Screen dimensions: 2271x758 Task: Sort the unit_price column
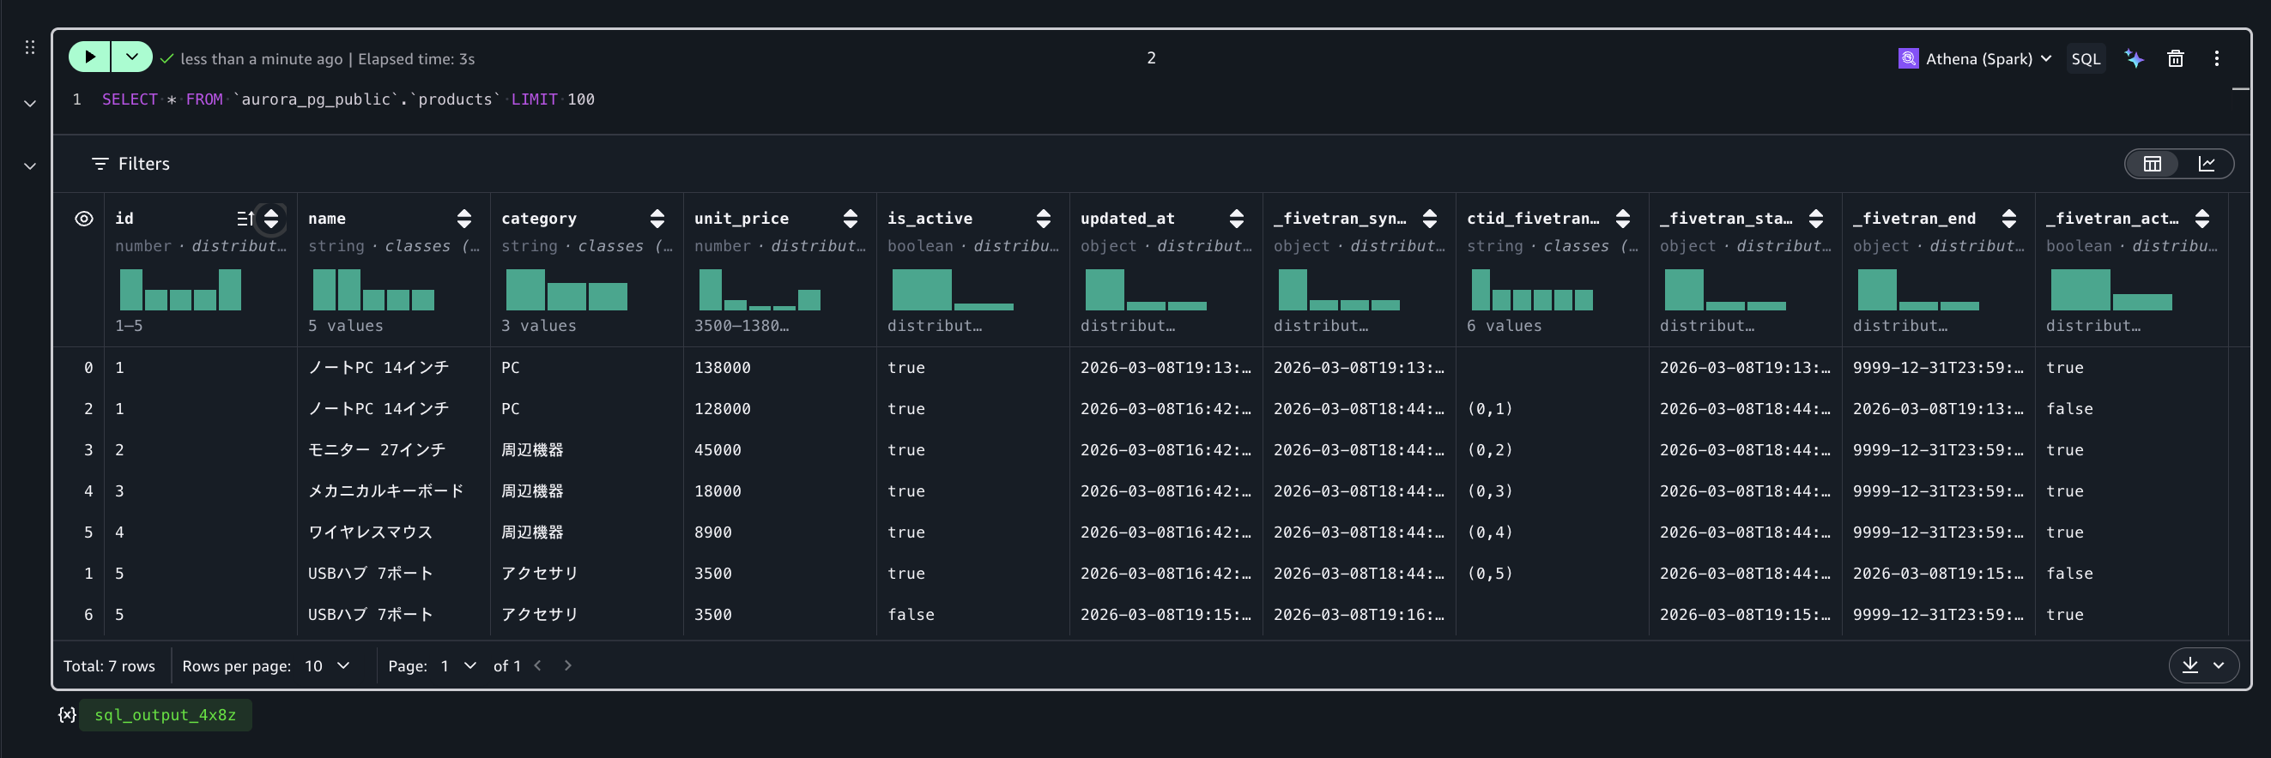850,219
